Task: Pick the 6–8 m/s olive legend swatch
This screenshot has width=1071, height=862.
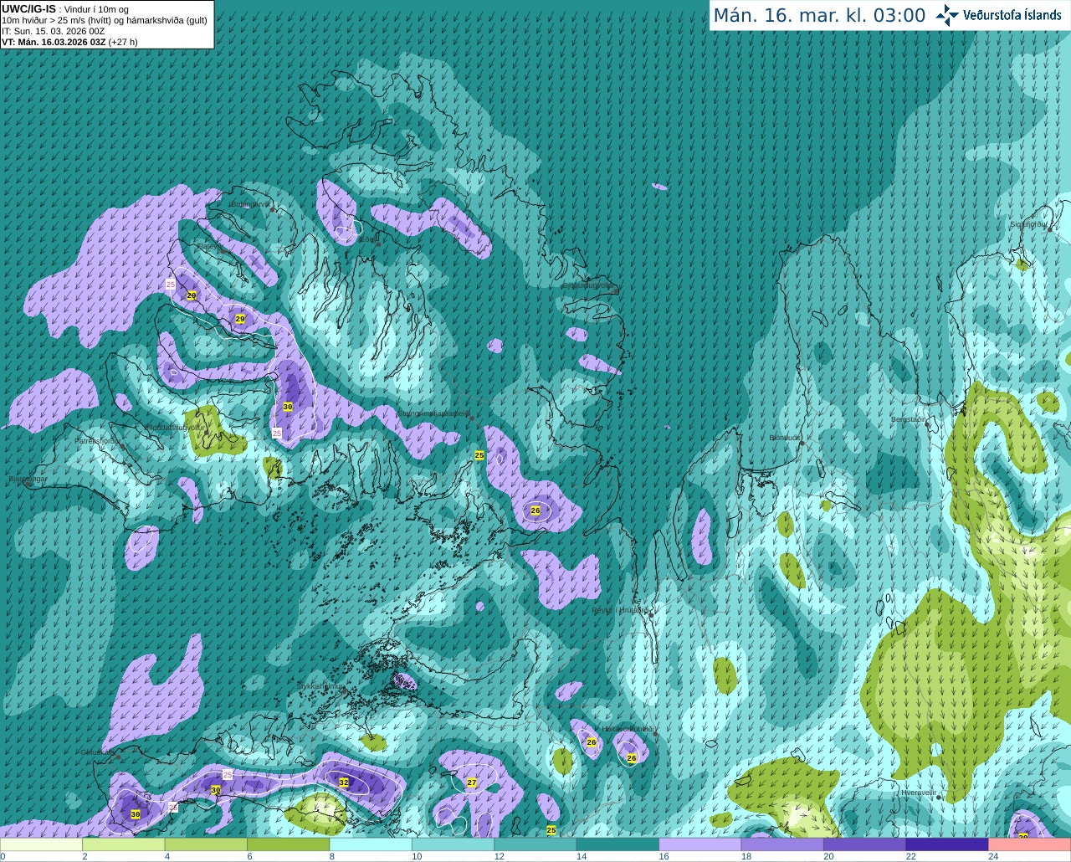Action: [x=290, y=844]
